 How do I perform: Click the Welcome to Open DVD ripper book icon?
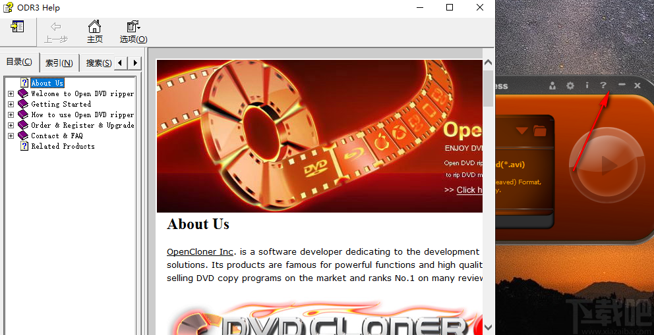click(23, 93)
